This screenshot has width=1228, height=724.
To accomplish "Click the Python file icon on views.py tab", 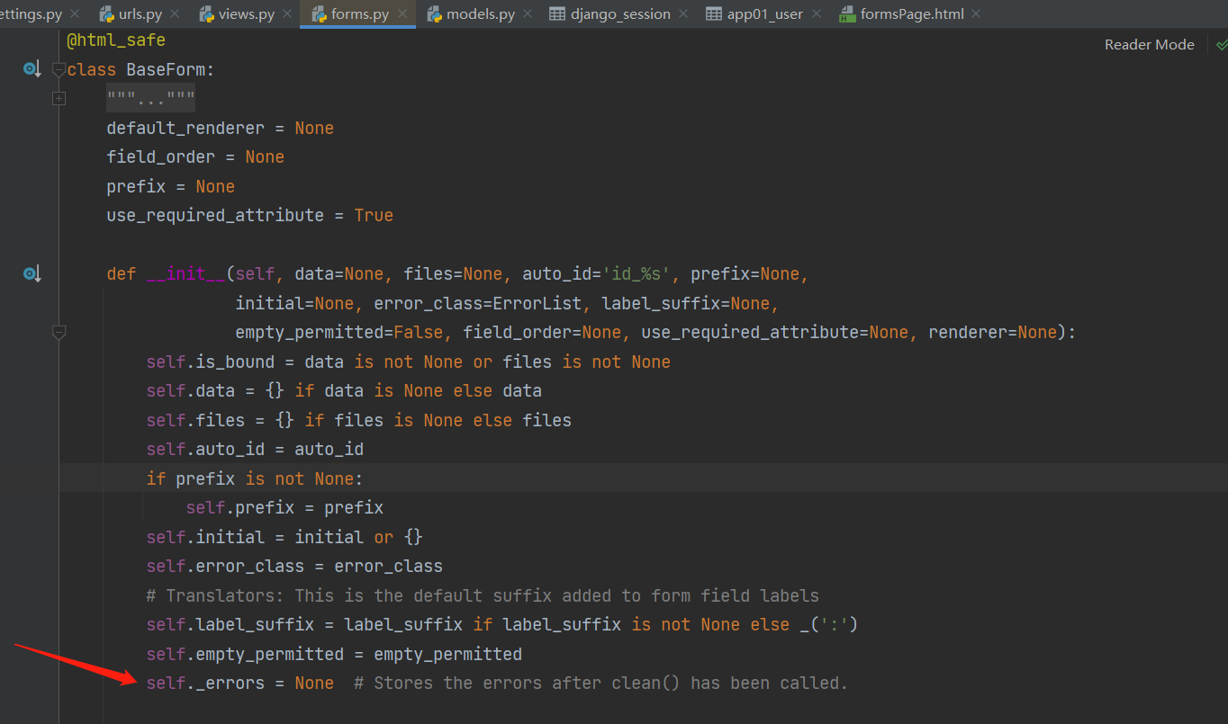I will [206, 13].
